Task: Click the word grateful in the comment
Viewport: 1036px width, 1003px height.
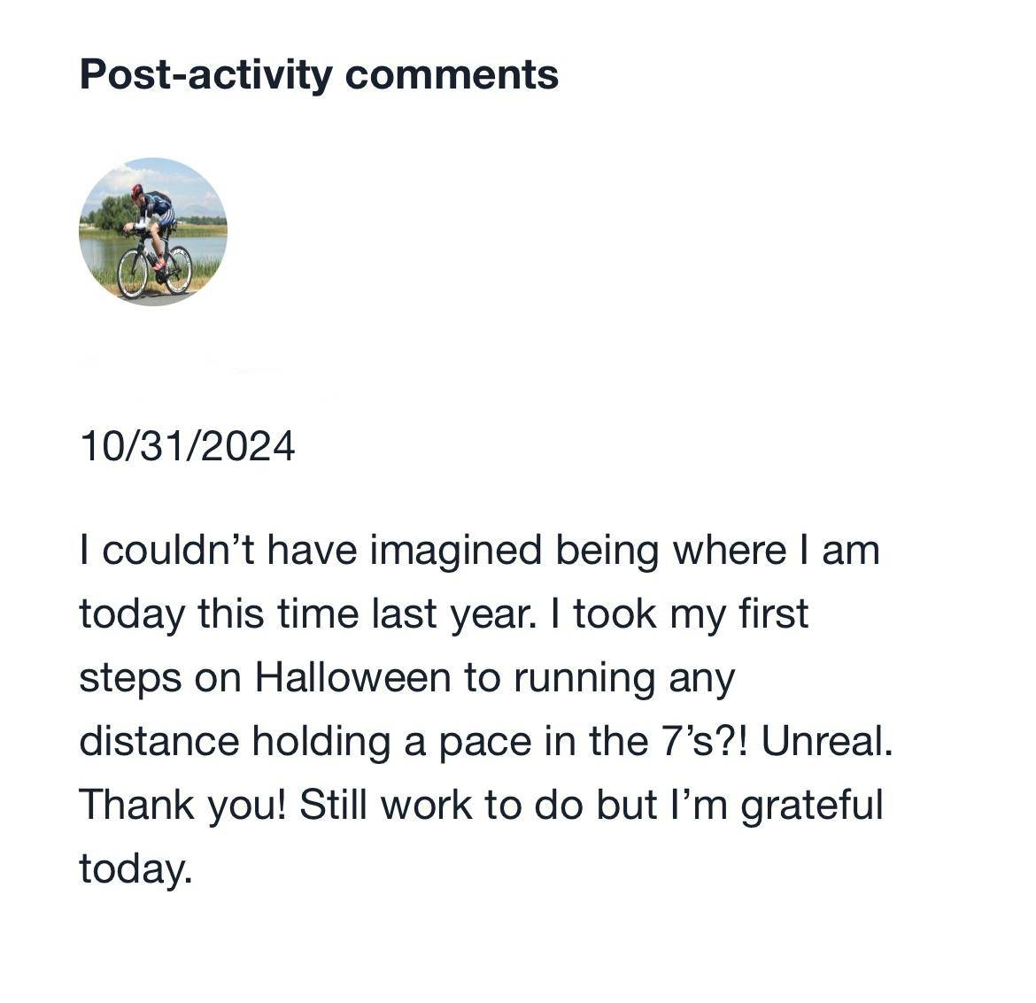Action: click(811, 806)
